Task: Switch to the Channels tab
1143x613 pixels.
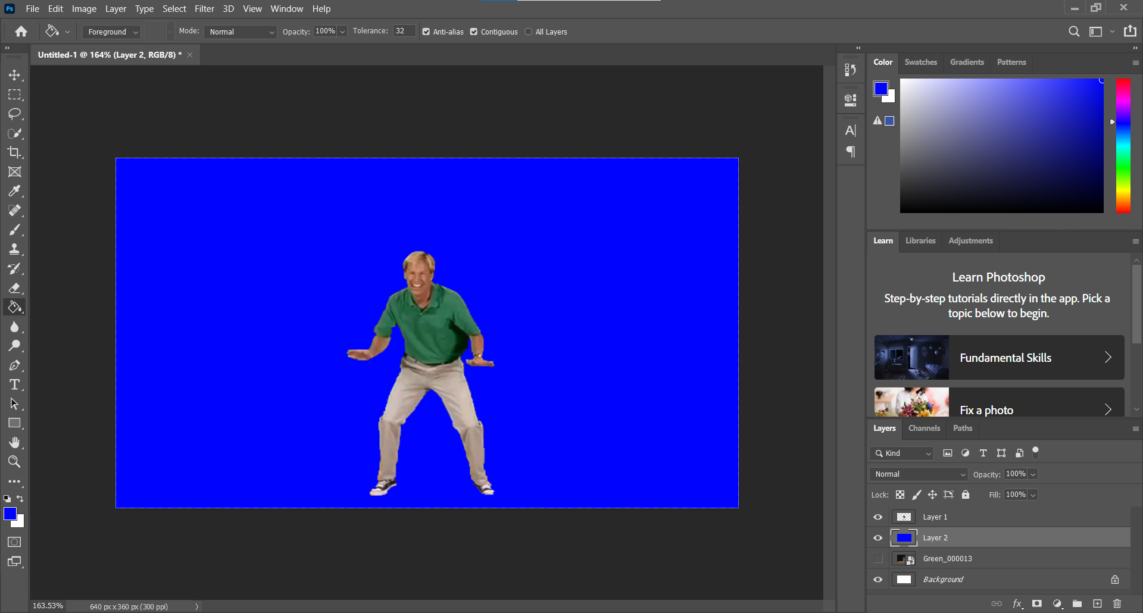Action: 924,429
